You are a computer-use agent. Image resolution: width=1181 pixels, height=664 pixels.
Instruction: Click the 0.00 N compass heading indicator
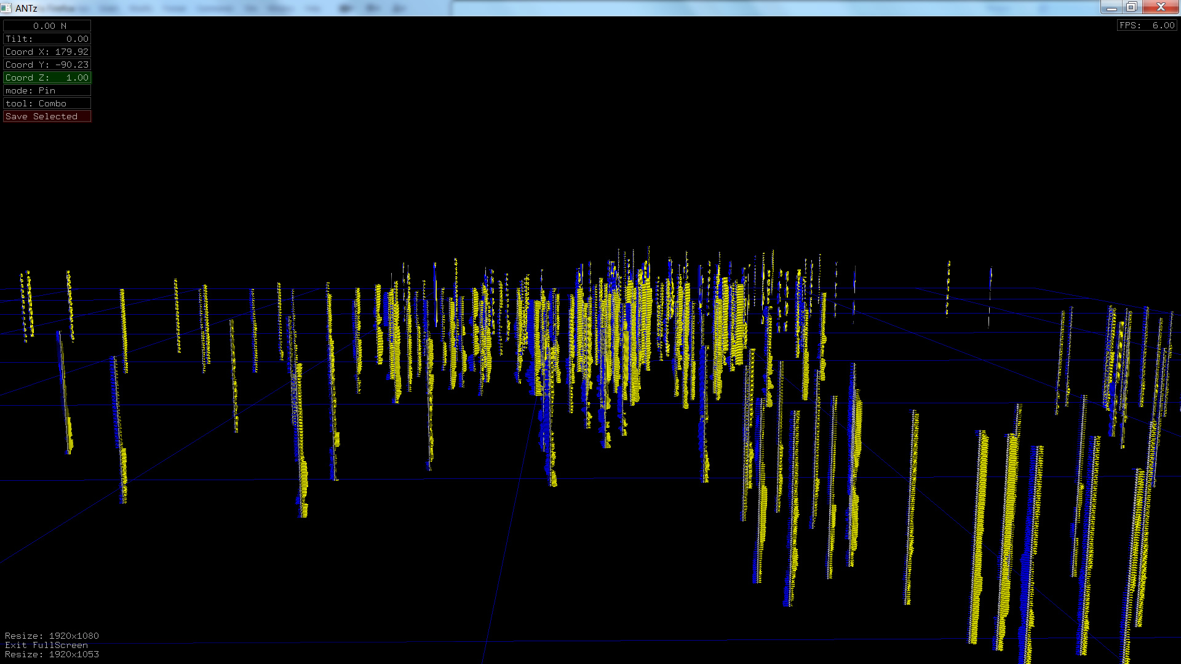tap(47, 26)
